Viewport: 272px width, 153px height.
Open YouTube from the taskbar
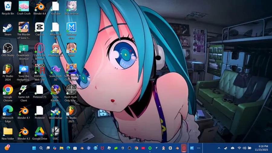click(143, 148)
